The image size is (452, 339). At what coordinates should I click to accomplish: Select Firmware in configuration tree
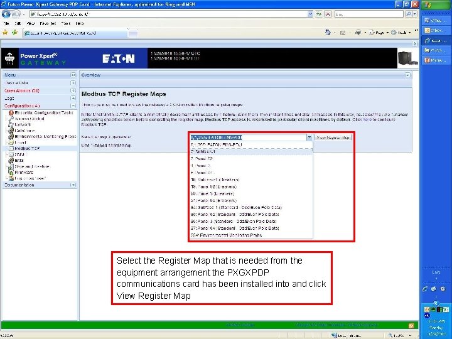coord(24,173)
